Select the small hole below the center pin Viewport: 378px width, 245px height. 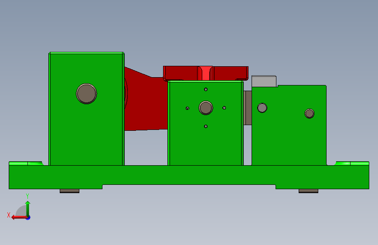206,126
